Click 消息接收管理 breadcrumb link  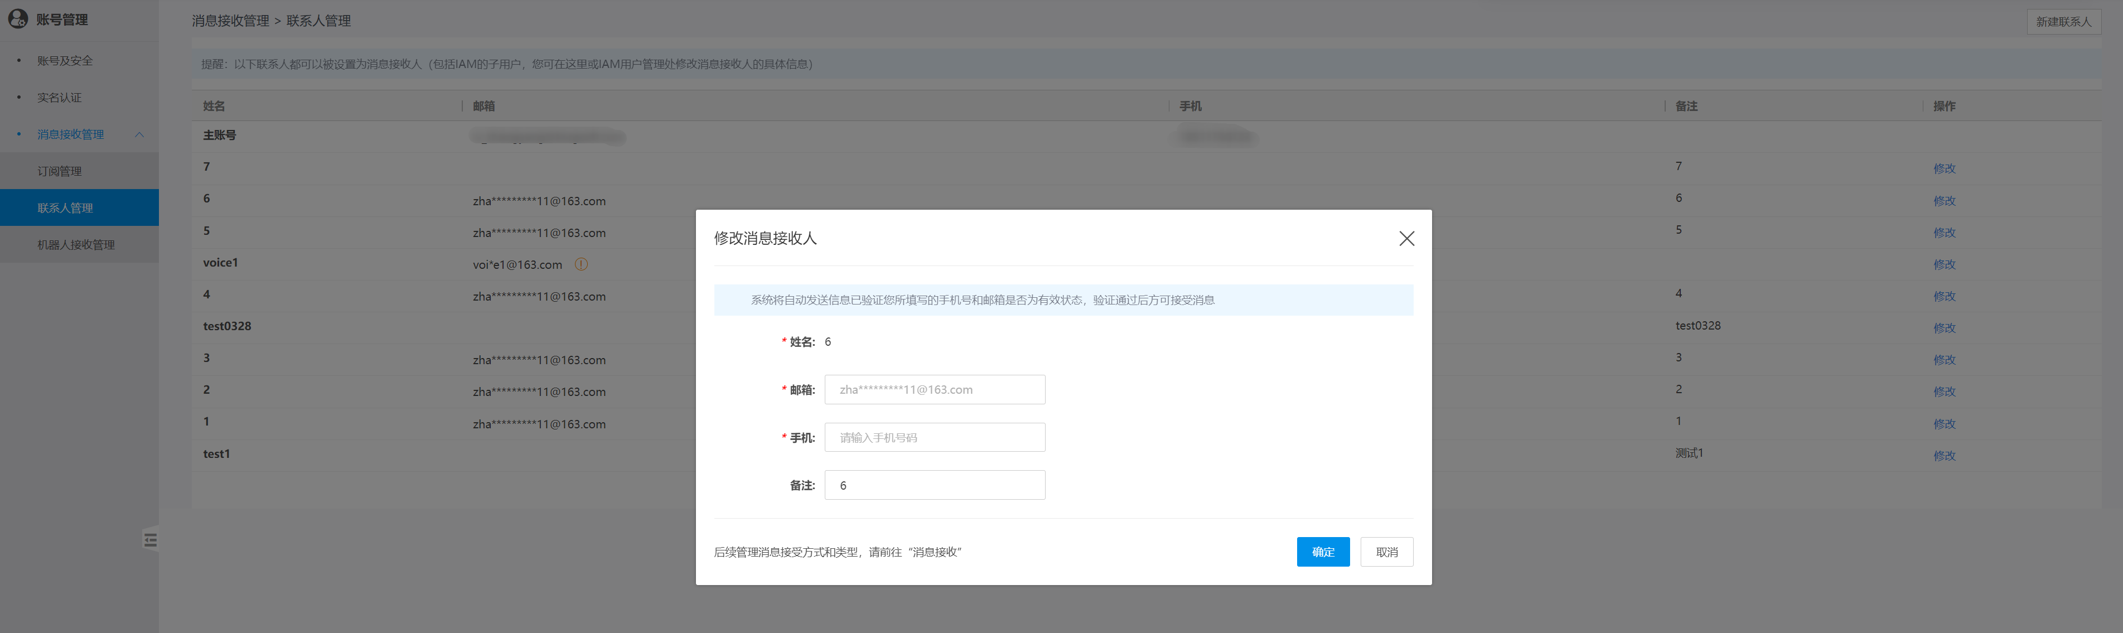pos(230,21)
